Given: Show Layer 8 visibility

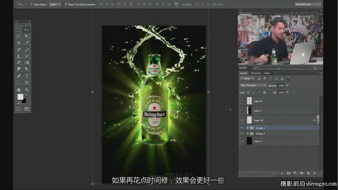Looking at the screenshot, I should [x=242, y=101].
